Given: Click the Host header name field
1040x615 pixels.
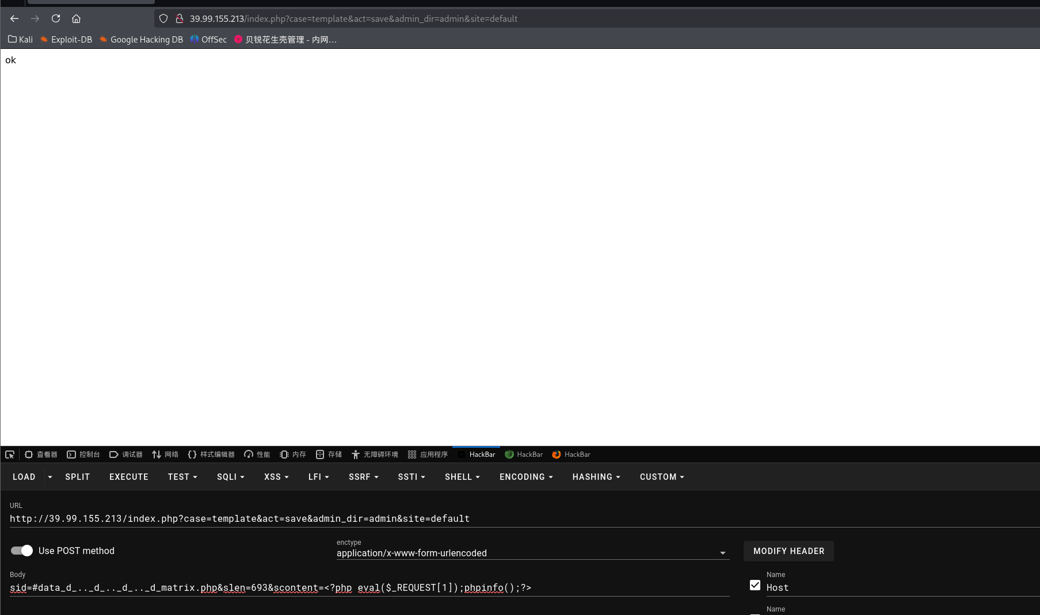Looking at the screenshot, I should [x=902, y=587].
